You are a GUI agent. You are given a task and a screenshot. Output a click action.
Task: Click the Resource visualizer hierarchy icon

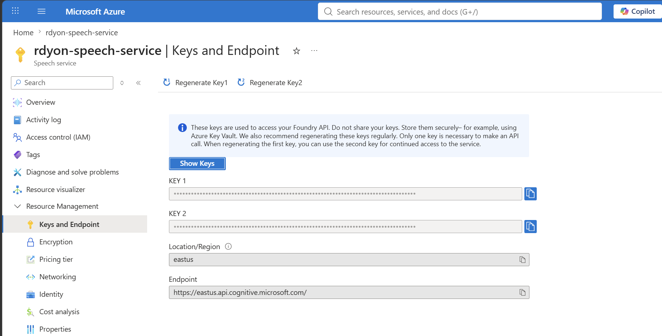(17, 190)
